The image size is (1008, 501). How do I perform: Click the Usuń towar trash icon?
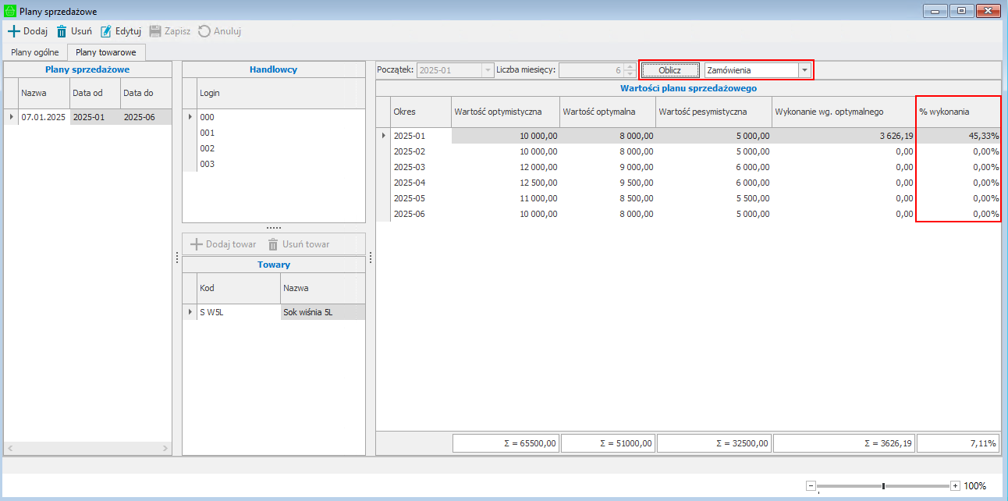click(x=273, y=244)
